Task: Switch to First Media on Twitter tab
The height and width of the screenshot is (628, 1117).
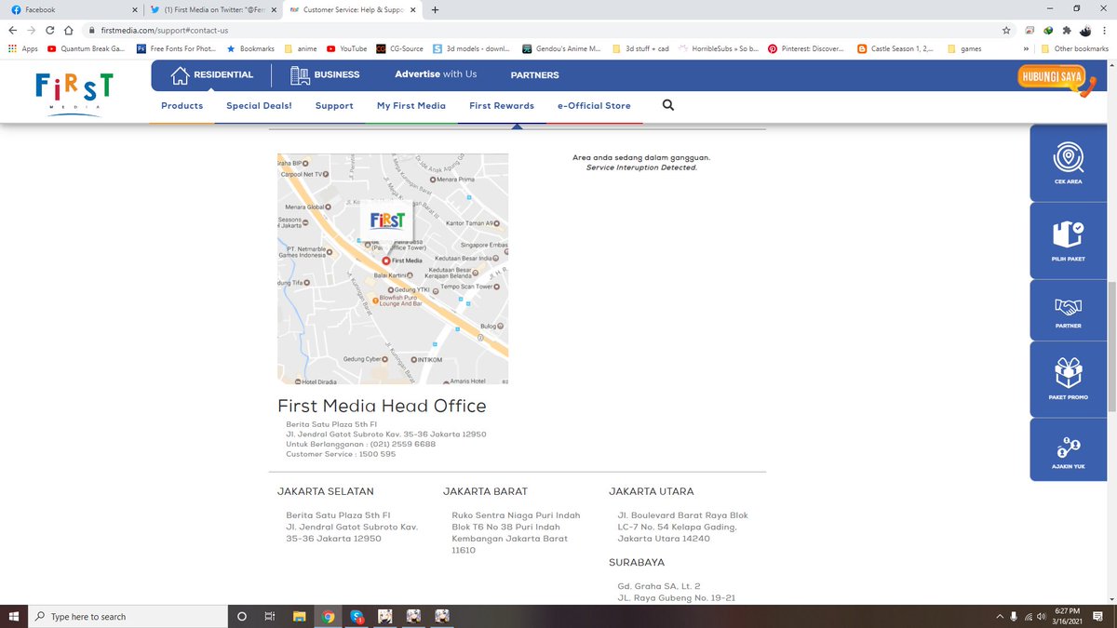Action: [x=212, y=9]
